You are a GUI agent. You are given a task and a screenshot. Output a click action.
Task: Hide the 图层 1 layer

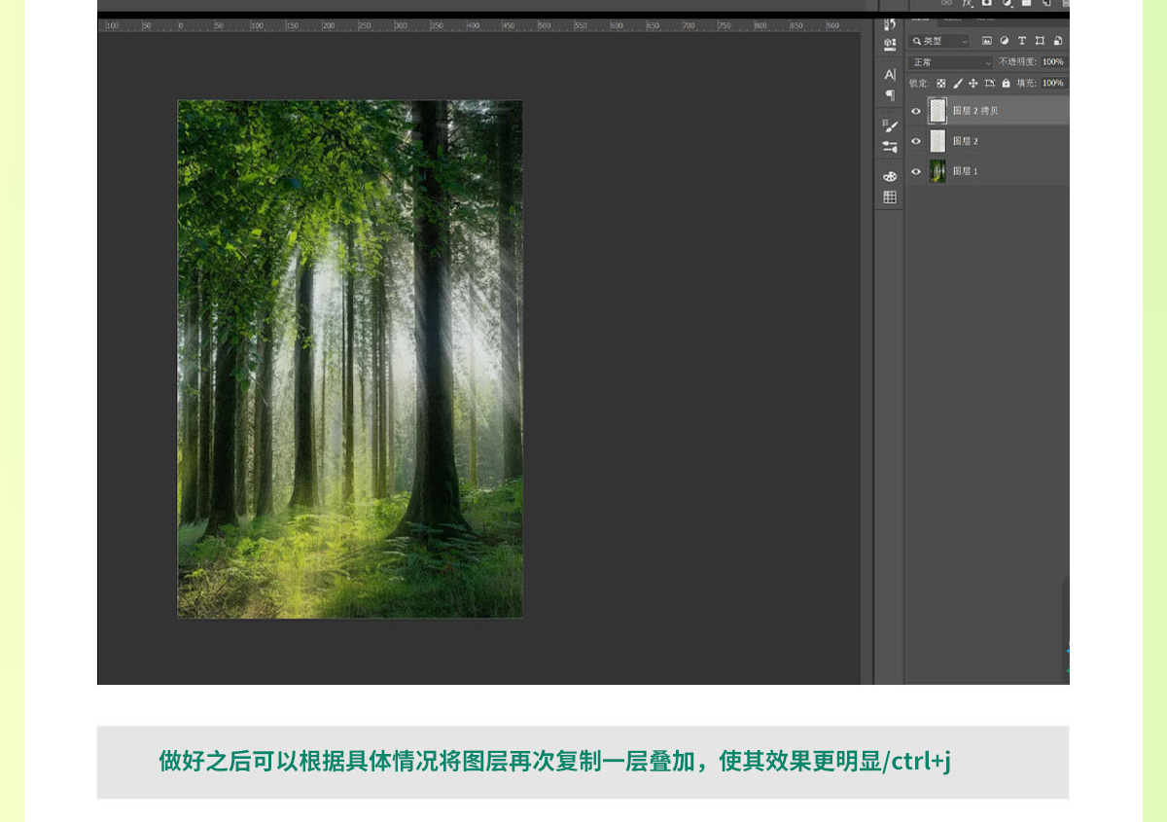click(915, 172)
